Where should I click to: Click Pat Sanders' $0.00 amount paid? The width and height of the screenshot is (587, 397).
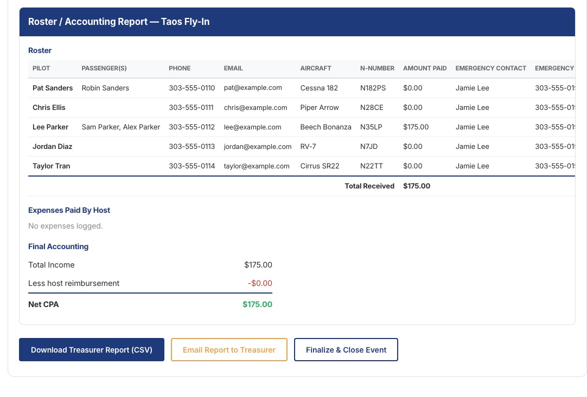(x=412, y=88)
